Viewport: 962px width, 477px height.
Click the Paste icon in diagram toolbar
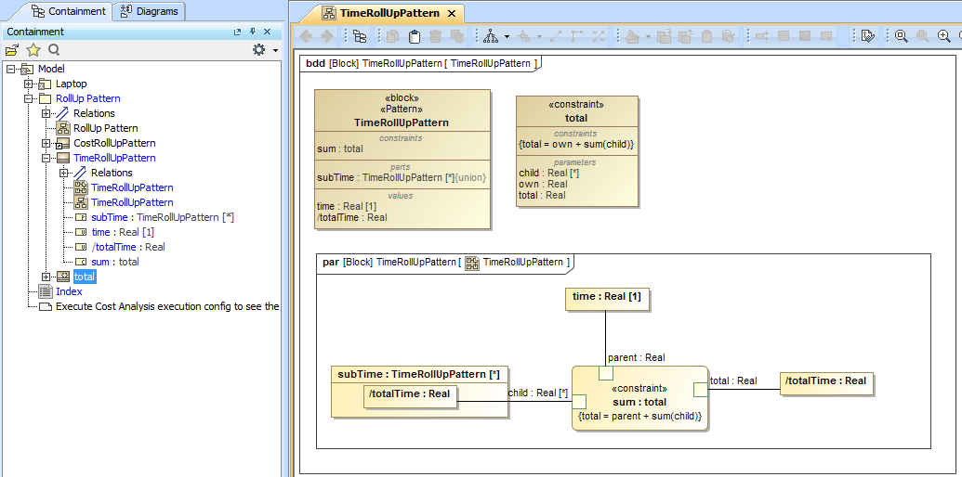pyautogui.click(x=415, y=36)
